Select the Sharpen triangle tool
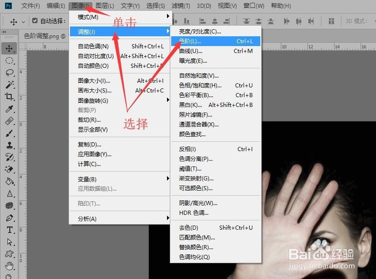Image resolution: width=376 pixels, height=279 pixels. coord(9,193)
